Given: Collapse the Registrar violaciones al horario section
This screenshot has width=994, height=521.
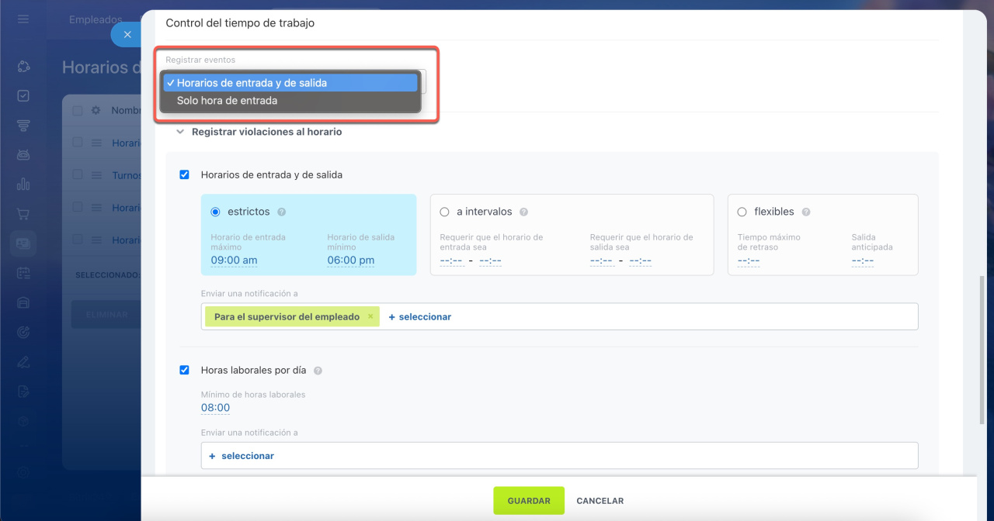Looking at the screenshot, I should [x=181, y=132].
